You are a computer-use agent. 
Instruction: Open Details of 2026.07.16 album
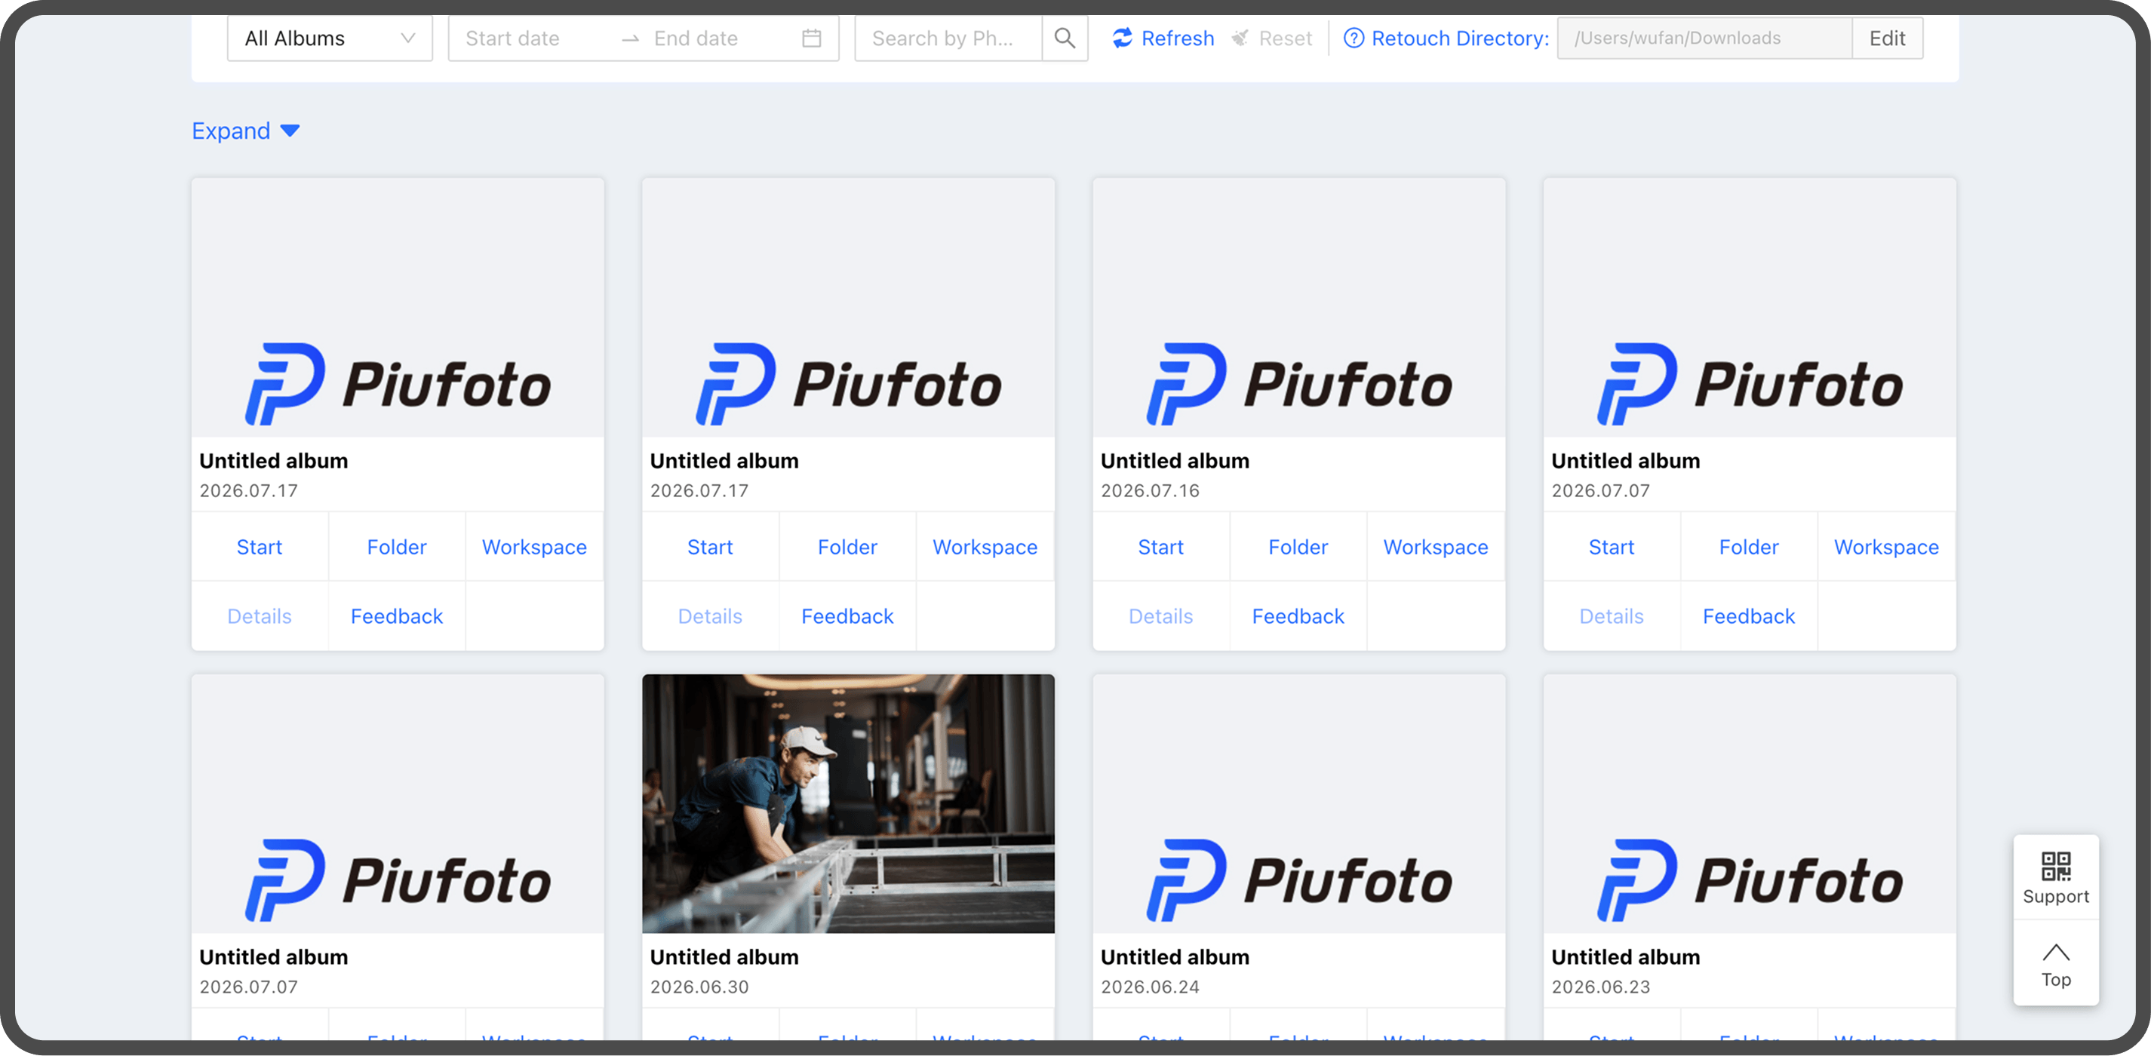pyautogui.click(x=1161, y=616)
